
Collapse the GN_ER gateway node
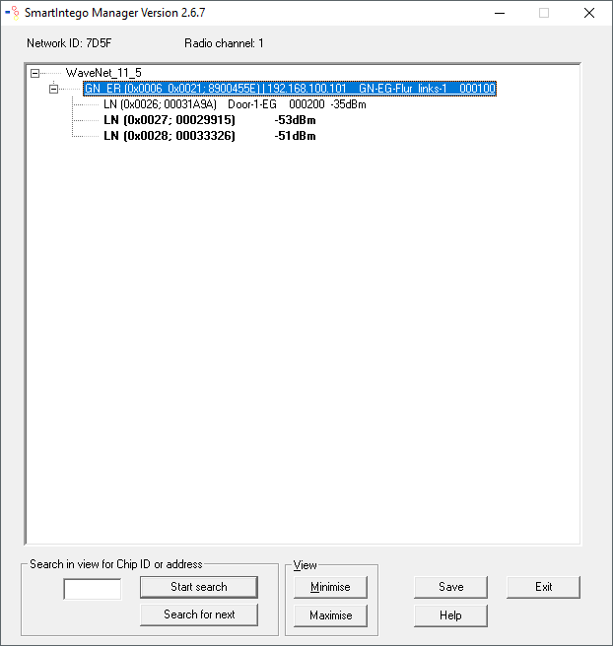tap(54, 89)
